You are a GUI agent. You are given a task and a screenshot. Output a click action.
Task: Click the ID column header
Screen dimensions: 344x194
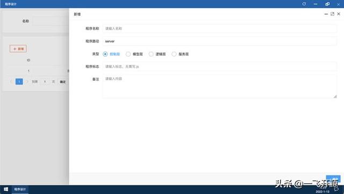(28, 60)
